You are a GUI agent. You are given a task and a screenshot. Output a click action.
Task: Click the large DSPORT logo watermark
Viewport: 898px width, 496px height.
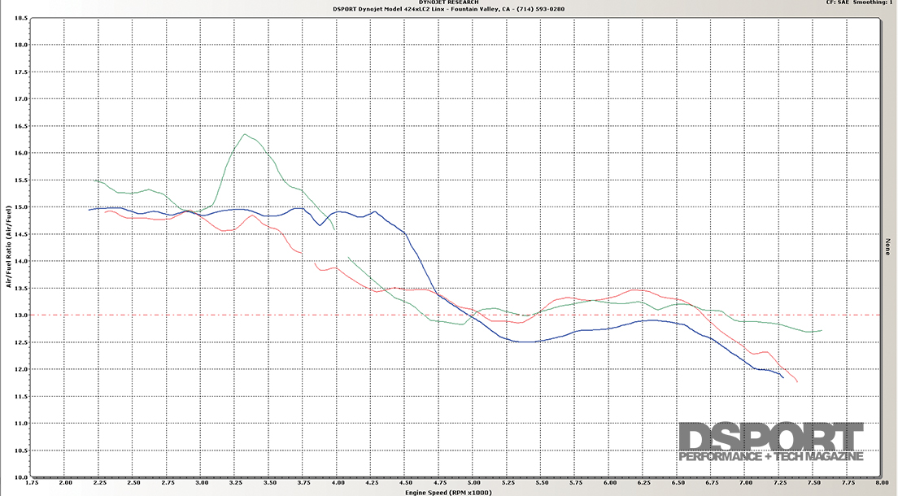click(770, 438)
